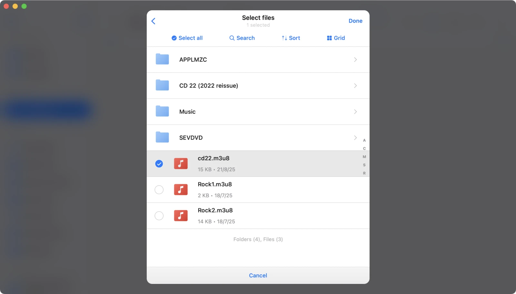Screen dimensions: 516x294
Task: Cancel the file selection dialog
Action: click(x=258, y=275)
